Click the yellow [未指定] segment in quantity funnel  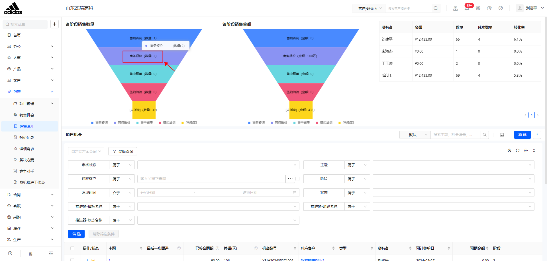point(144,110)
